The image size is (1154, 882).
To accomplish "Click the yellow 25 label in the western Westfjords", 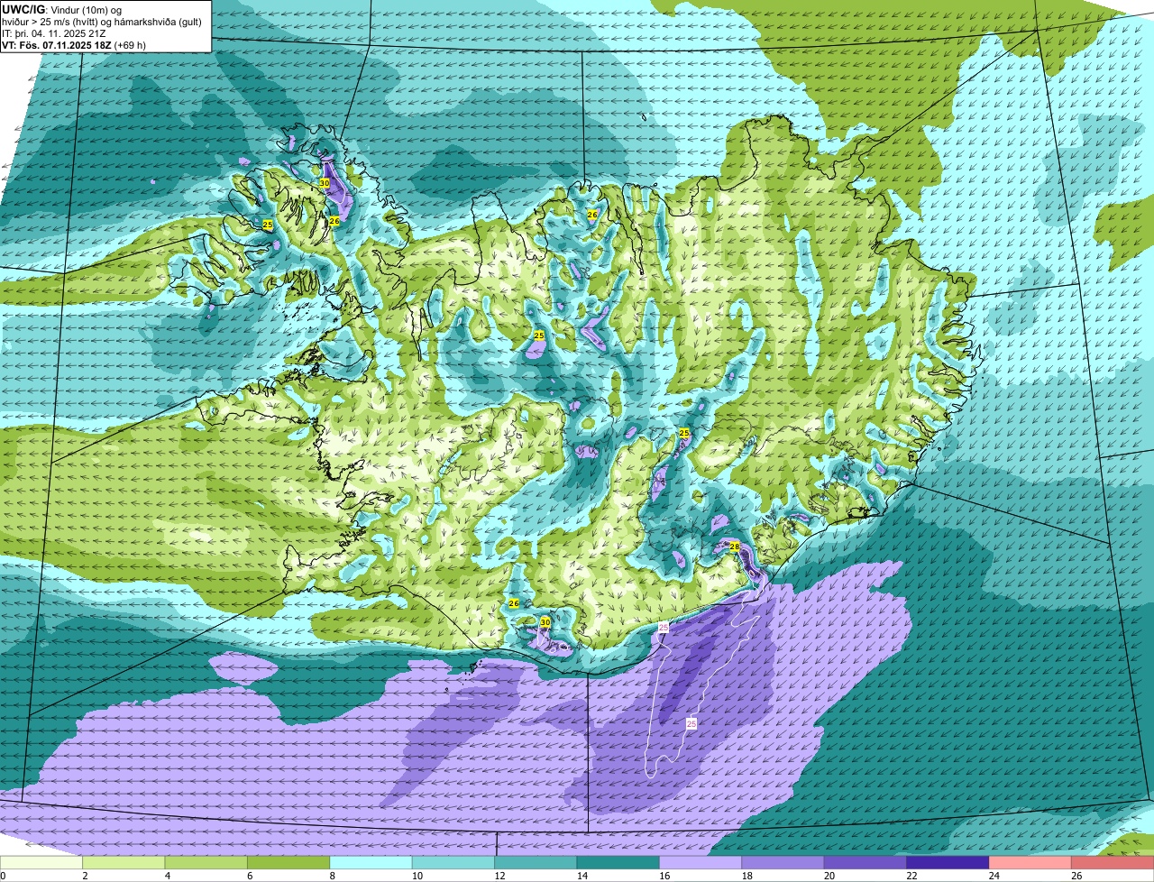I will (x=268, y=224).
